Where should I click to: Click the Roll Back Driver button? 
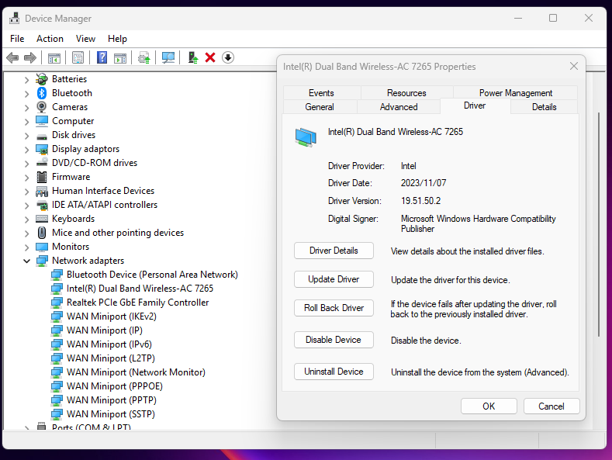coord(334,308)
